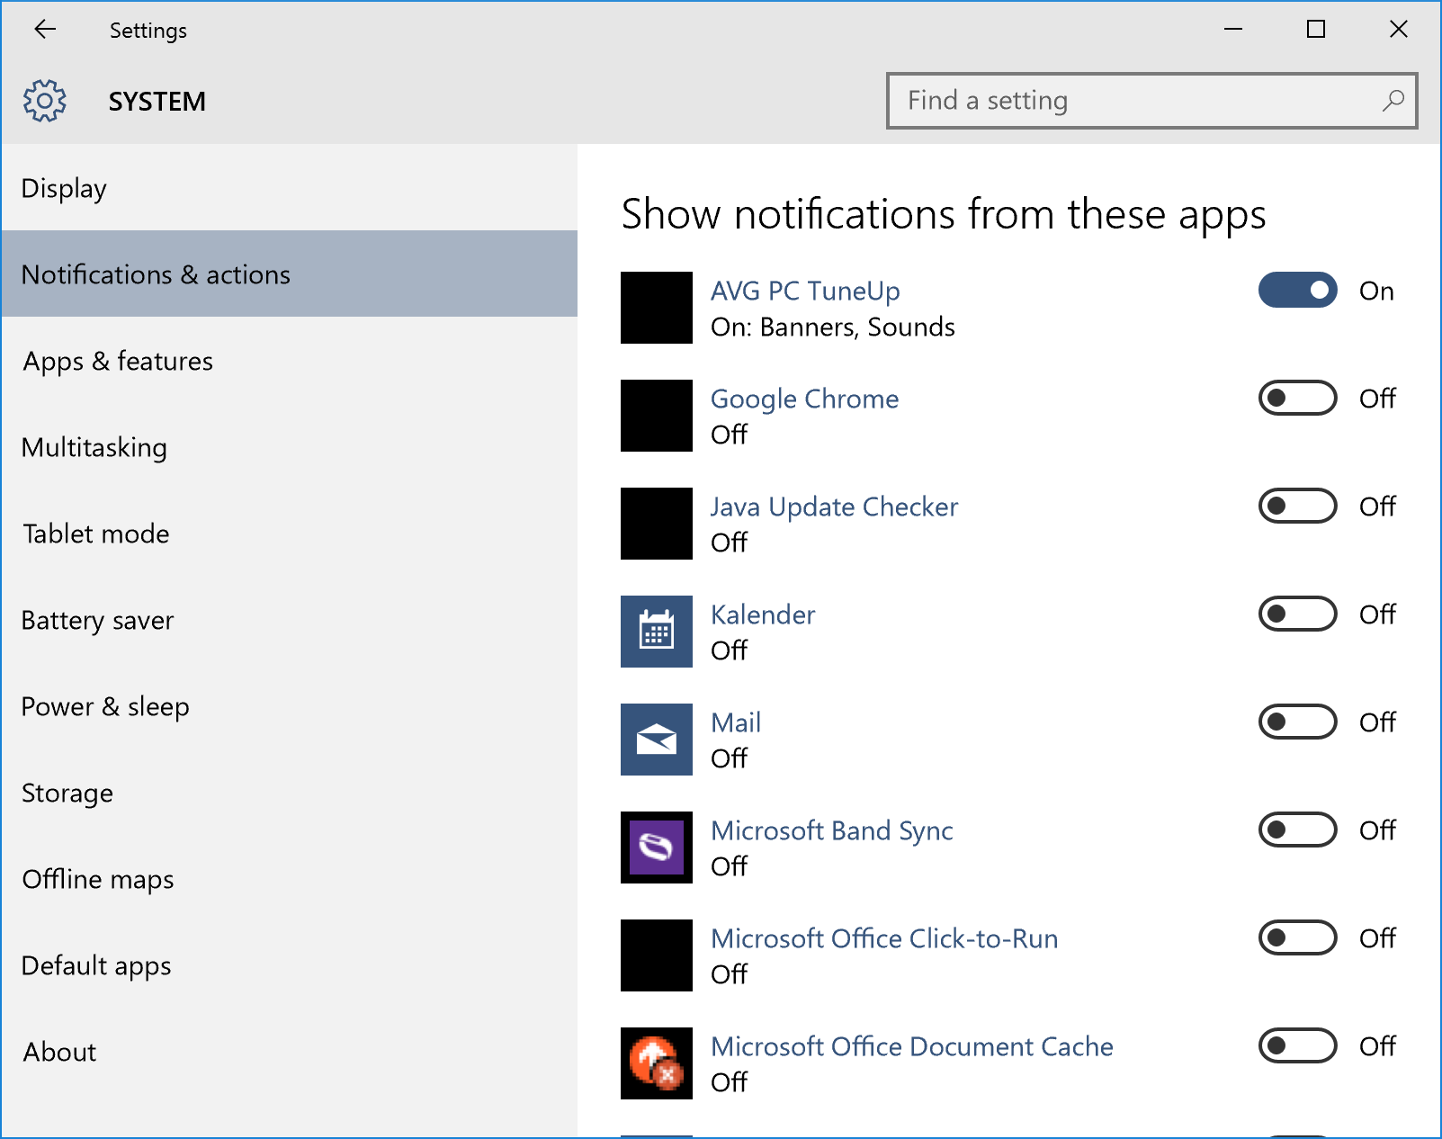Click the back arrow icon

(45, 30)
